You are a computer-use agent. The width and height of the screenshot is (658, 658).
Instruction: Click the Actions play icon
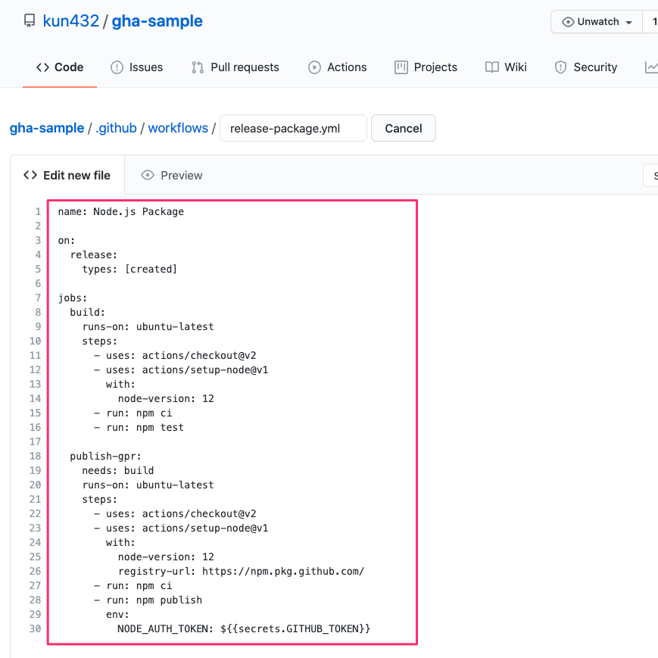coord(314,67)
